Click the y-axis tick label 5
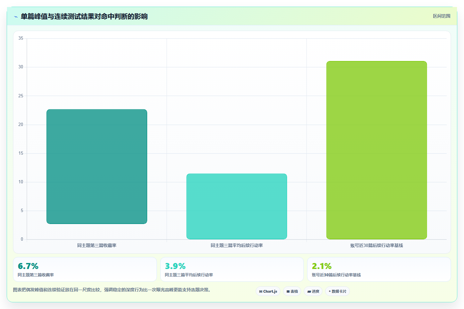Viewport: 464px width, 309px height. (22, 211)
